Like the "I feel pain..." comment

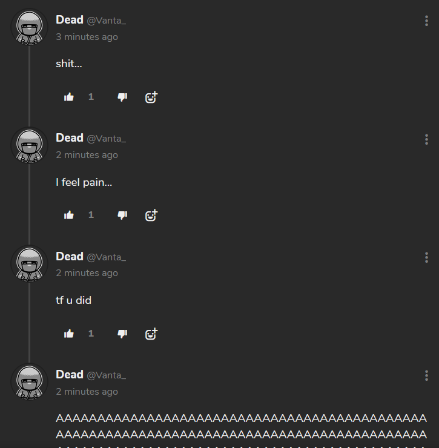(69, 215)
